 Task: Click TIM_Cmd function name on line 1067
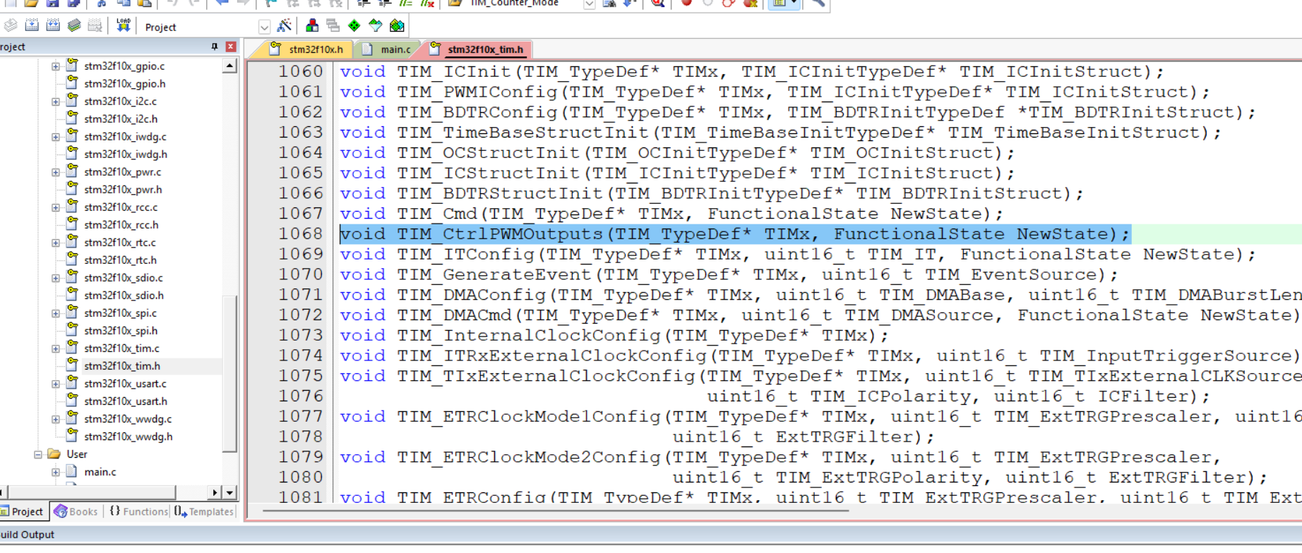[x=437, y=214]
